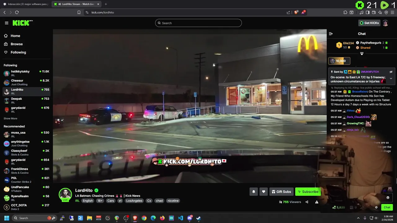Open new browser tab with plus button
Image resolution: width=397 pixels, height=223 pixels.
click(x=106, y=4)
